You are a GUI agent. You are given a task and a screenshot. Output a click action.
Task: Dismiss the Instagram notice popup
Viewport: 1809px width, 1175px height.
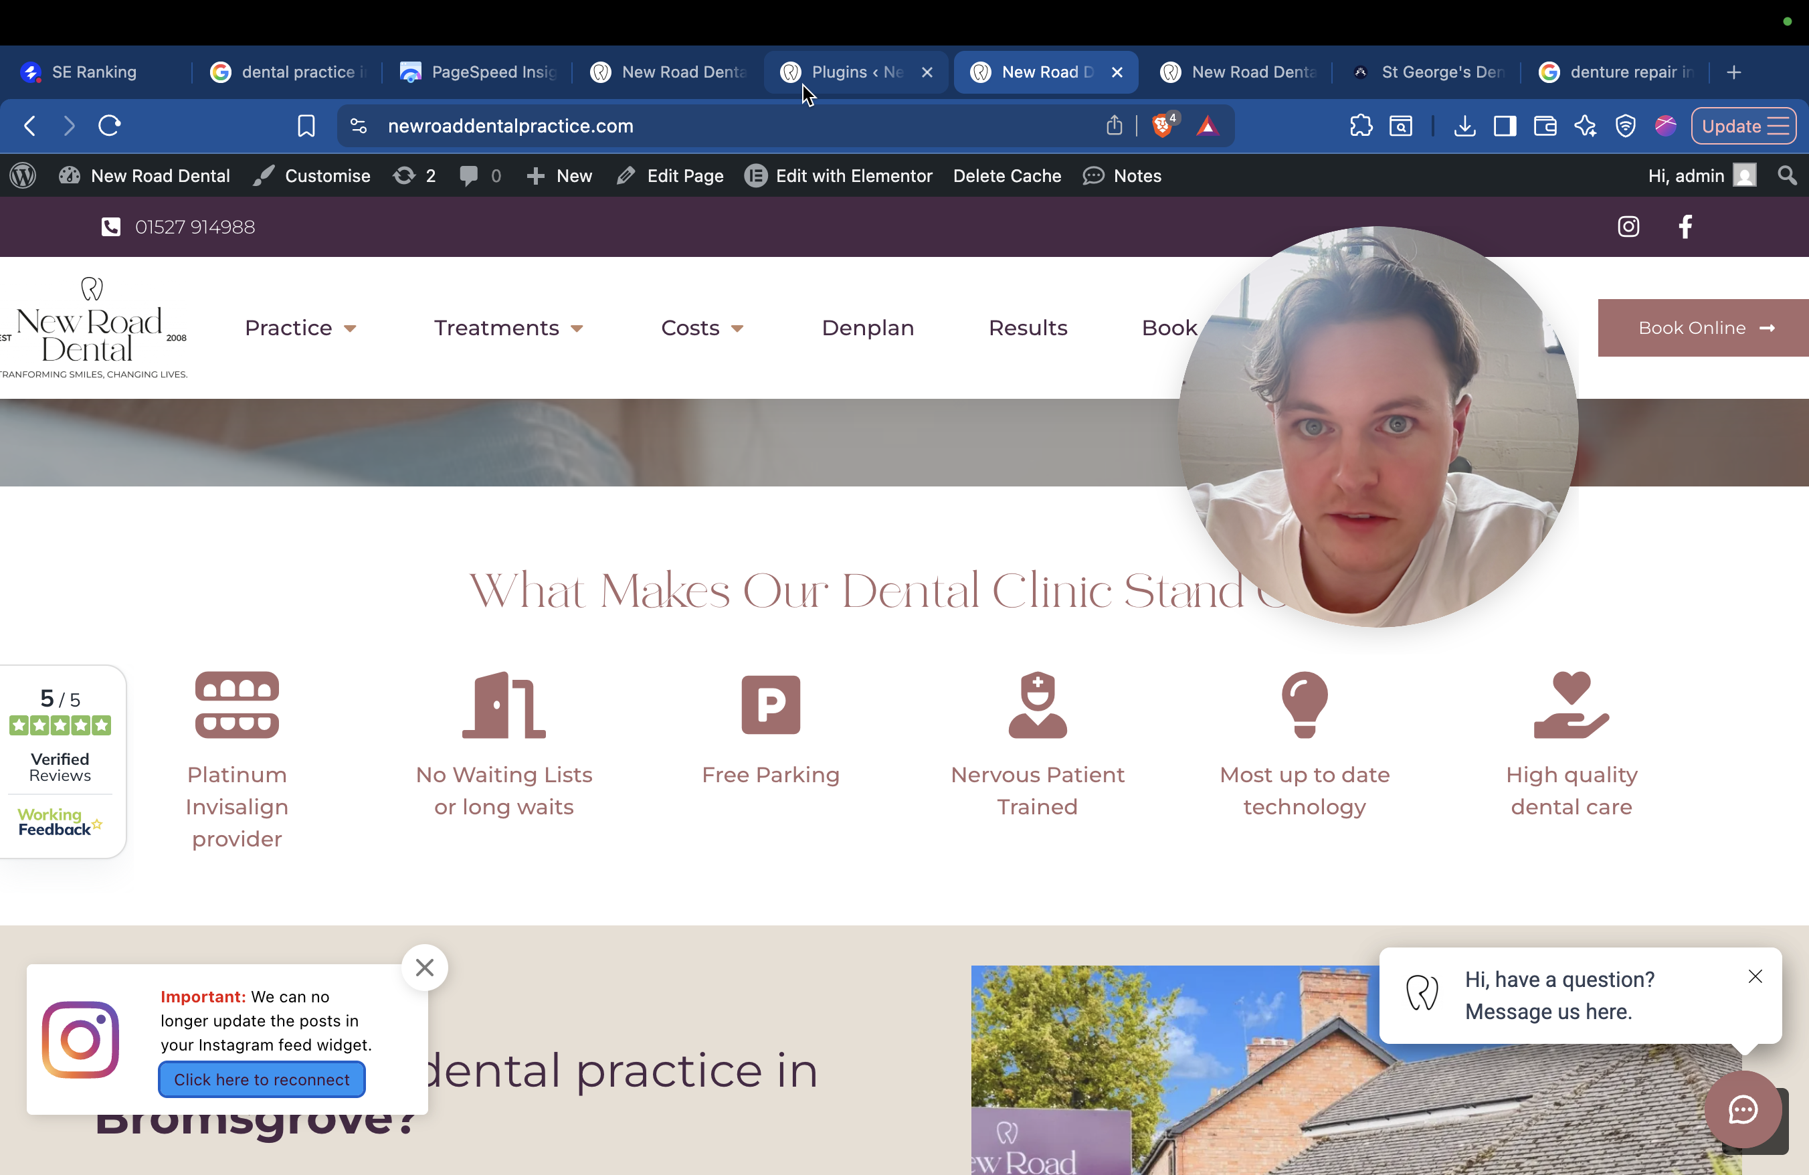[x=424, y=968]
